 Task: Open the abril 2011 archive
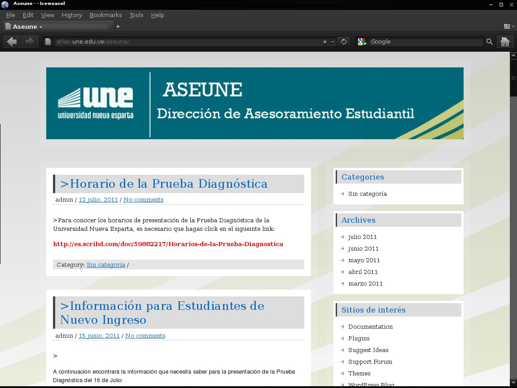(x=363, y=272)
